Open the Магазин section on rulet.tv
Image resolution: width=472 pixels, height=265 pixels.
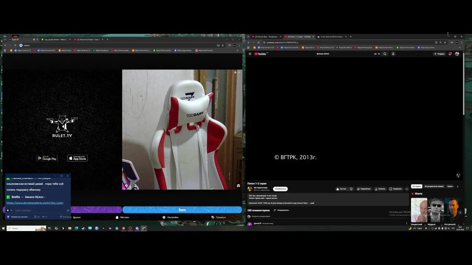click(122, 217)
